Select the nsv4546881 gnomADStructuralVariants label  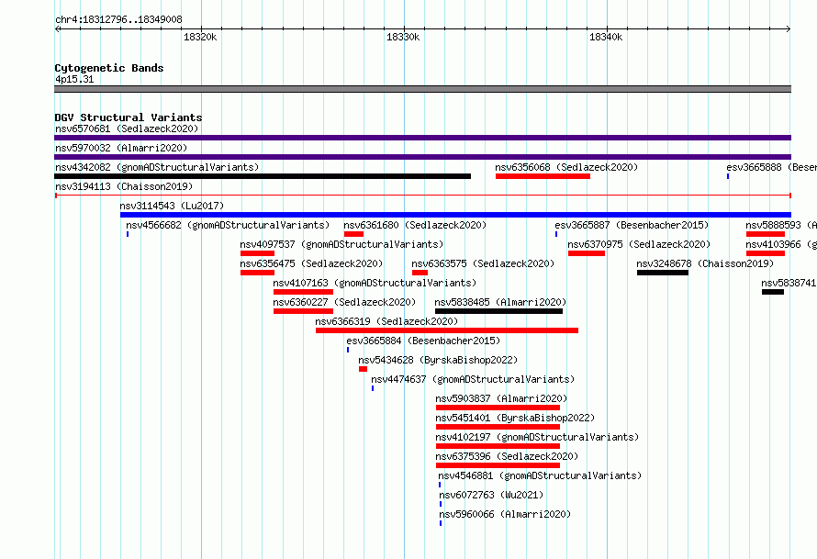tap(540, 475)
